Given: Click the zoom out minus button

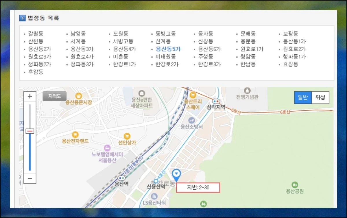Looking at the screenshot, I should [29, 178].
